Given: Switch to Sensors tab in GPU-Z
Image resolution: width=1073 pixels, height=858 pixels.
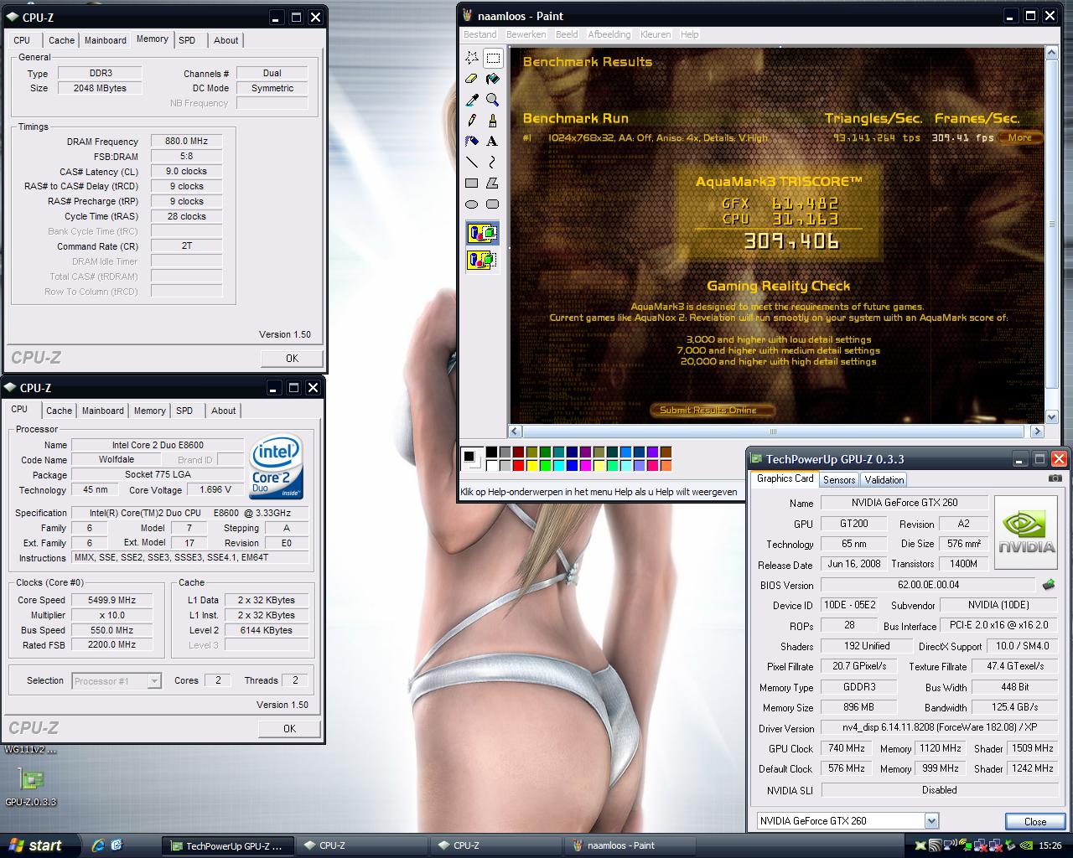Looking at the screenshot, I should [x=839, y=480].
